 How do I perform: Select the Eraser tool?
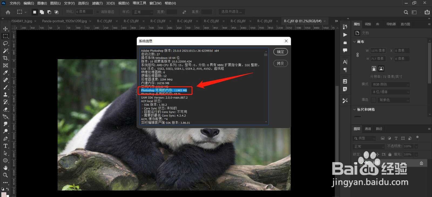pos(5,109)
